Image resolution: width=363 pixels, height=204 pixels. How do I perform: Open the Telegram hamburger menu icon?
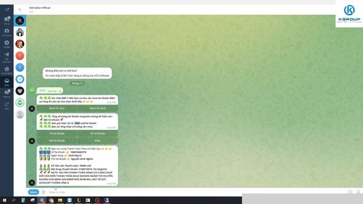[7, 10]
